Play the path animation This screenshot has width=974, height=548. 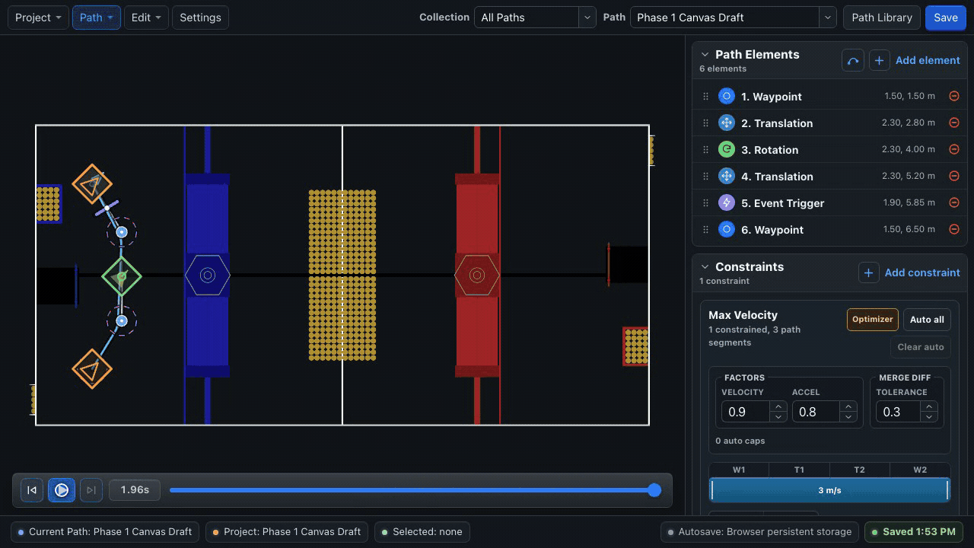[62, 490]
